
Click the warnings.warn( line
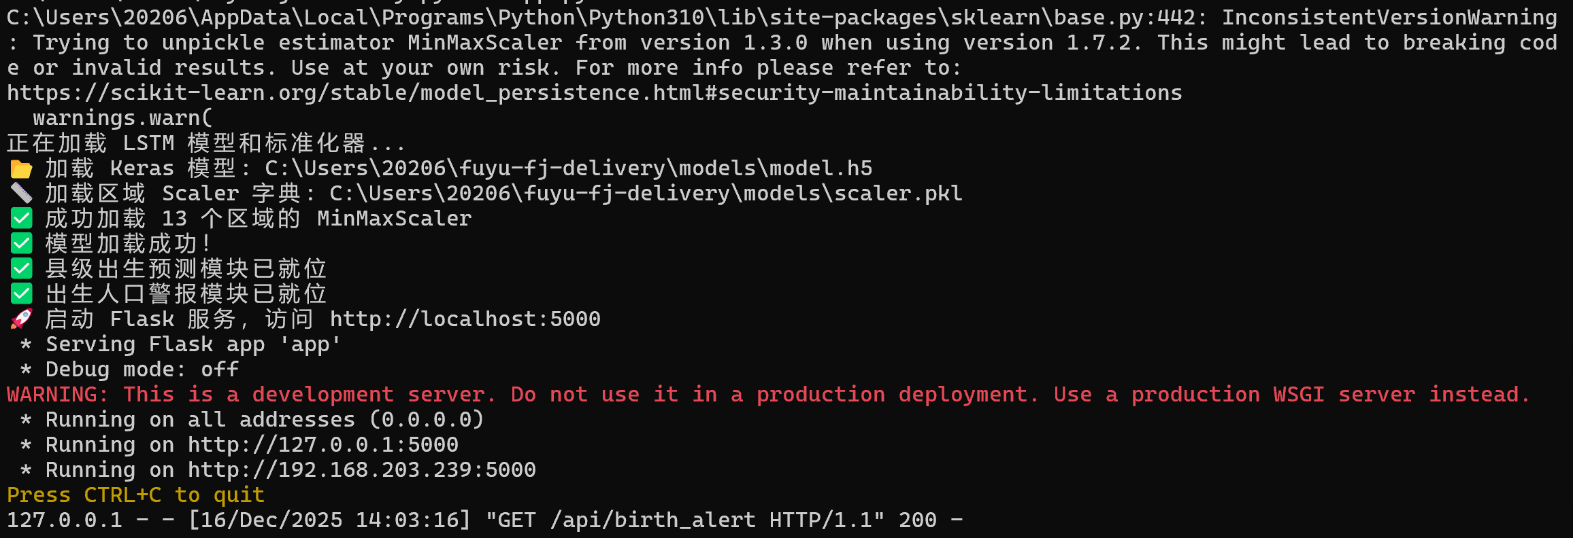coord(123,118)
